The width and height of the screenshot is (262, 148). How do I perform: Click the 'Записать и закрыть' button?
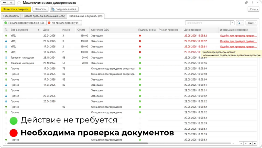16,9
